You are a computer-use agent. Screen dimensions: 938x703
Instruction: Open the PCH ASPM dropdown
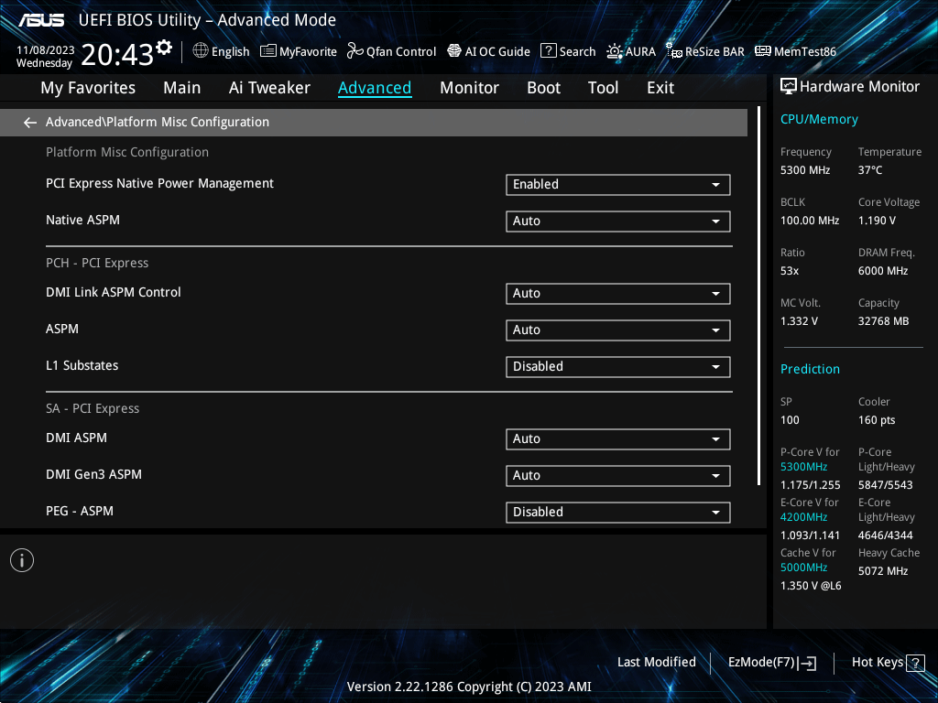point(618,330)
